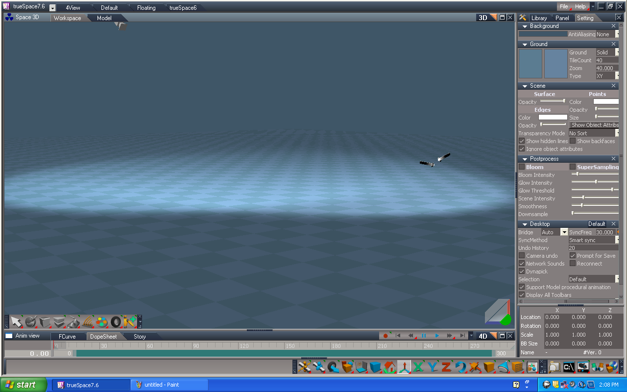Uncheck Prompt for Save
Screen dimensions: 627x392
pyautogui.click(x=573, y=255)
